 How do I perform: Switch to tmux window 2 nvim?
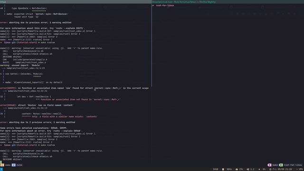click(17, 165)
